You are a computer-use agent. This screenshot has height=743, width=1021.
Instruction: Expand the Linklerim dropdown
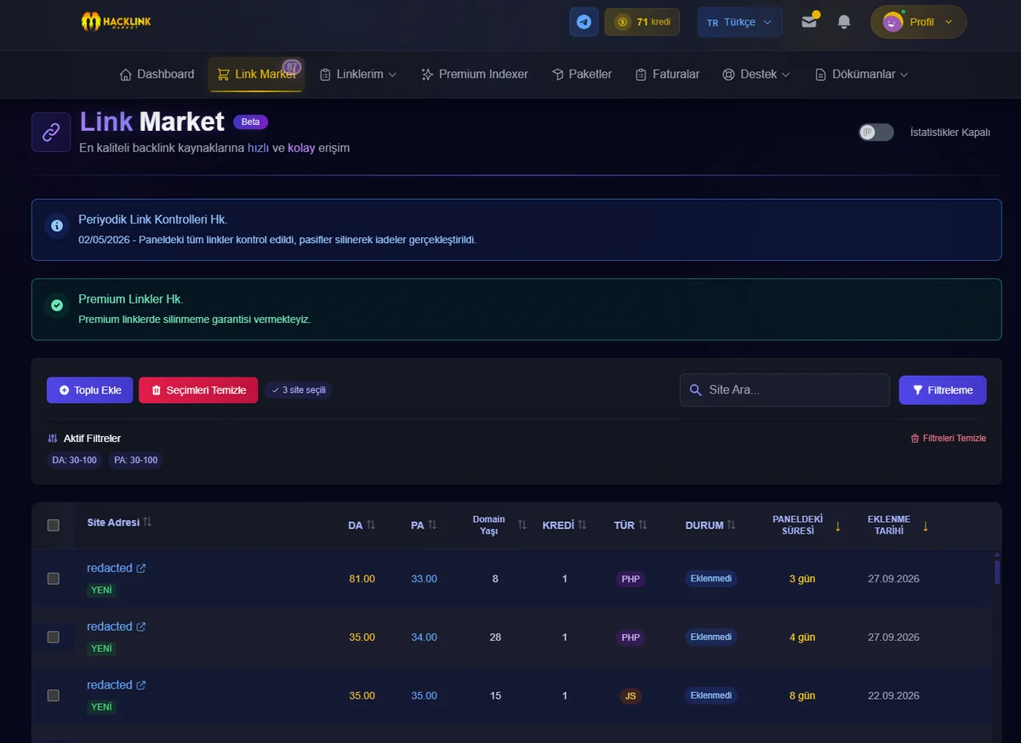click(x=358, y=74)
